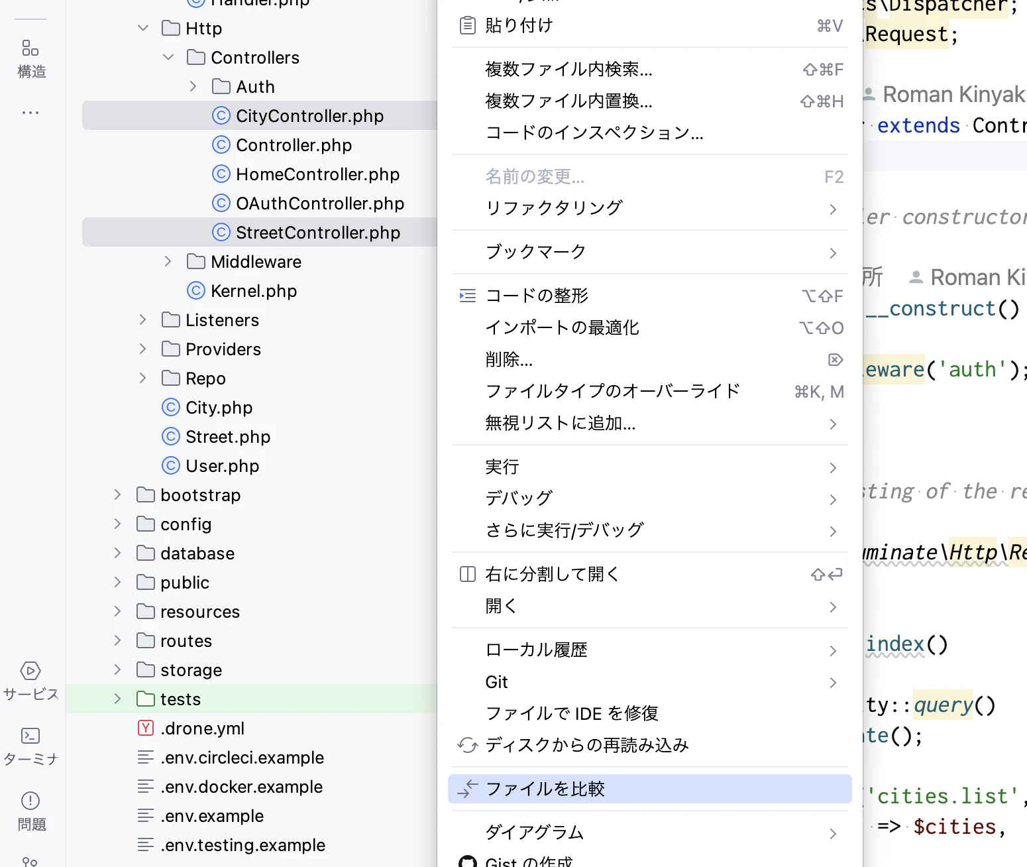Click the More Tool Windows ellipsis icon
This screenshot has width=1027, height=867.
pos(30,112)
